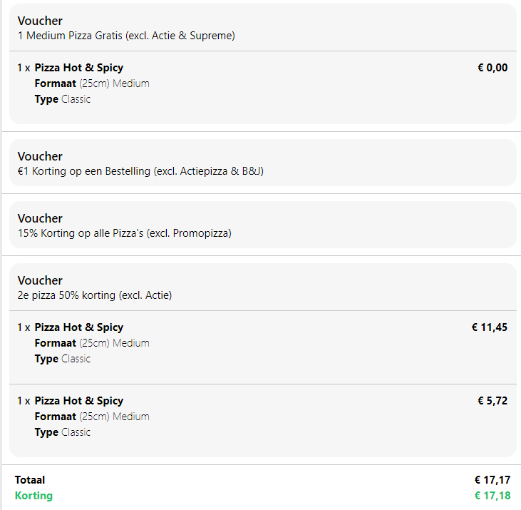Screen dimensions: 521x510
Task: Click the Type Classic line of the free pizza
Action: [x=63, y=99]
